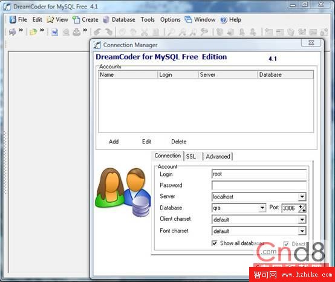Switch to the Advanced tab
Viewport: 335px width, 282px height.
coord(218,157)
